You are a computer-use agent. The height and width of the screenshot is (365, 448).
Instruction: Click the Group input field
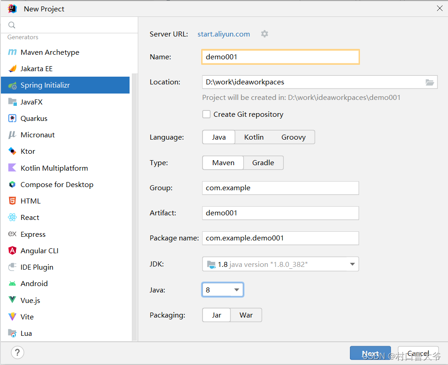point(281,188)
